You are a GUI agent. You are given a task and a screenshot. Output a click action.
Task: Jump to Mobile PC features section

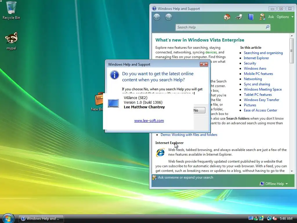pyautogui.click(x=258, y=74)
